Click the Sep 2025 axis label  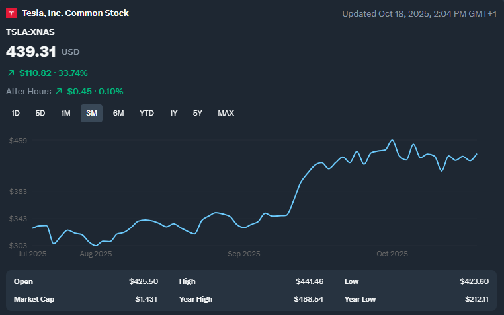click(x=244, y=254)
